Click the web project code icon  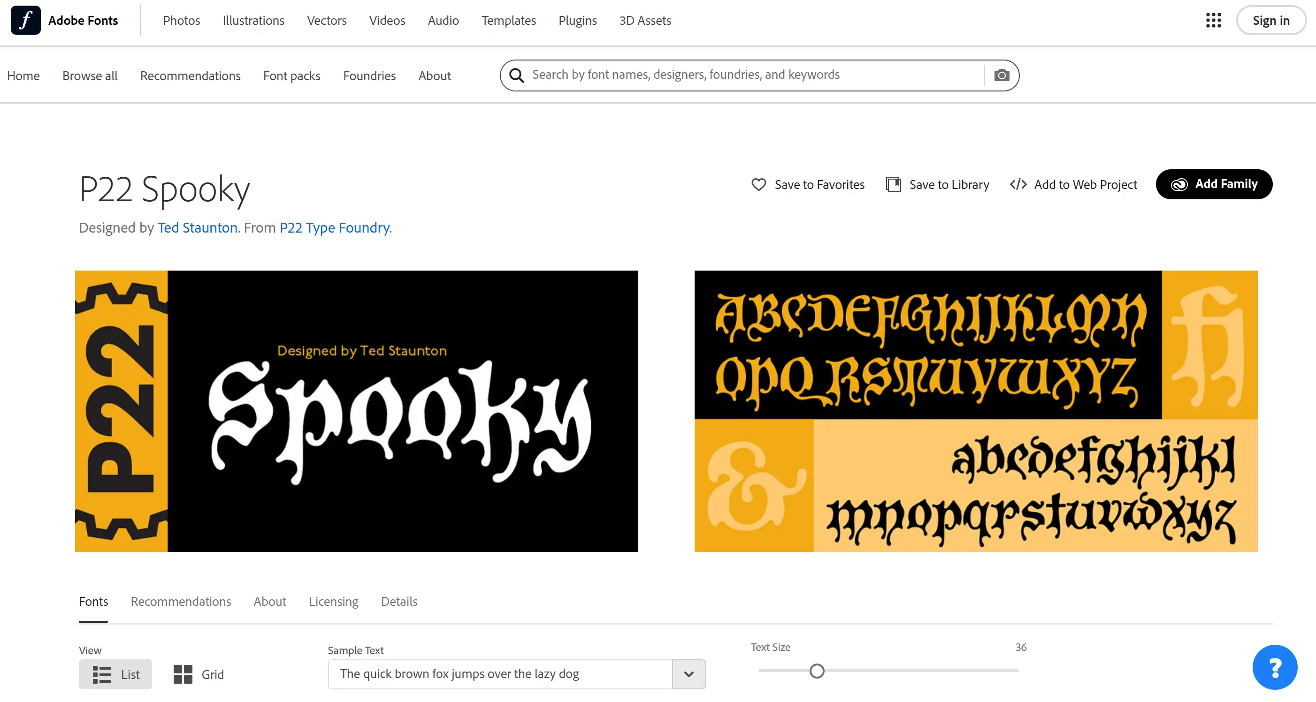coord(1018,184)
